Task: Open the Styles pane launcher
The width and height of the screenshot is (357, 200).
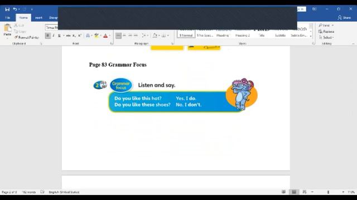Action: pos(313,43)
